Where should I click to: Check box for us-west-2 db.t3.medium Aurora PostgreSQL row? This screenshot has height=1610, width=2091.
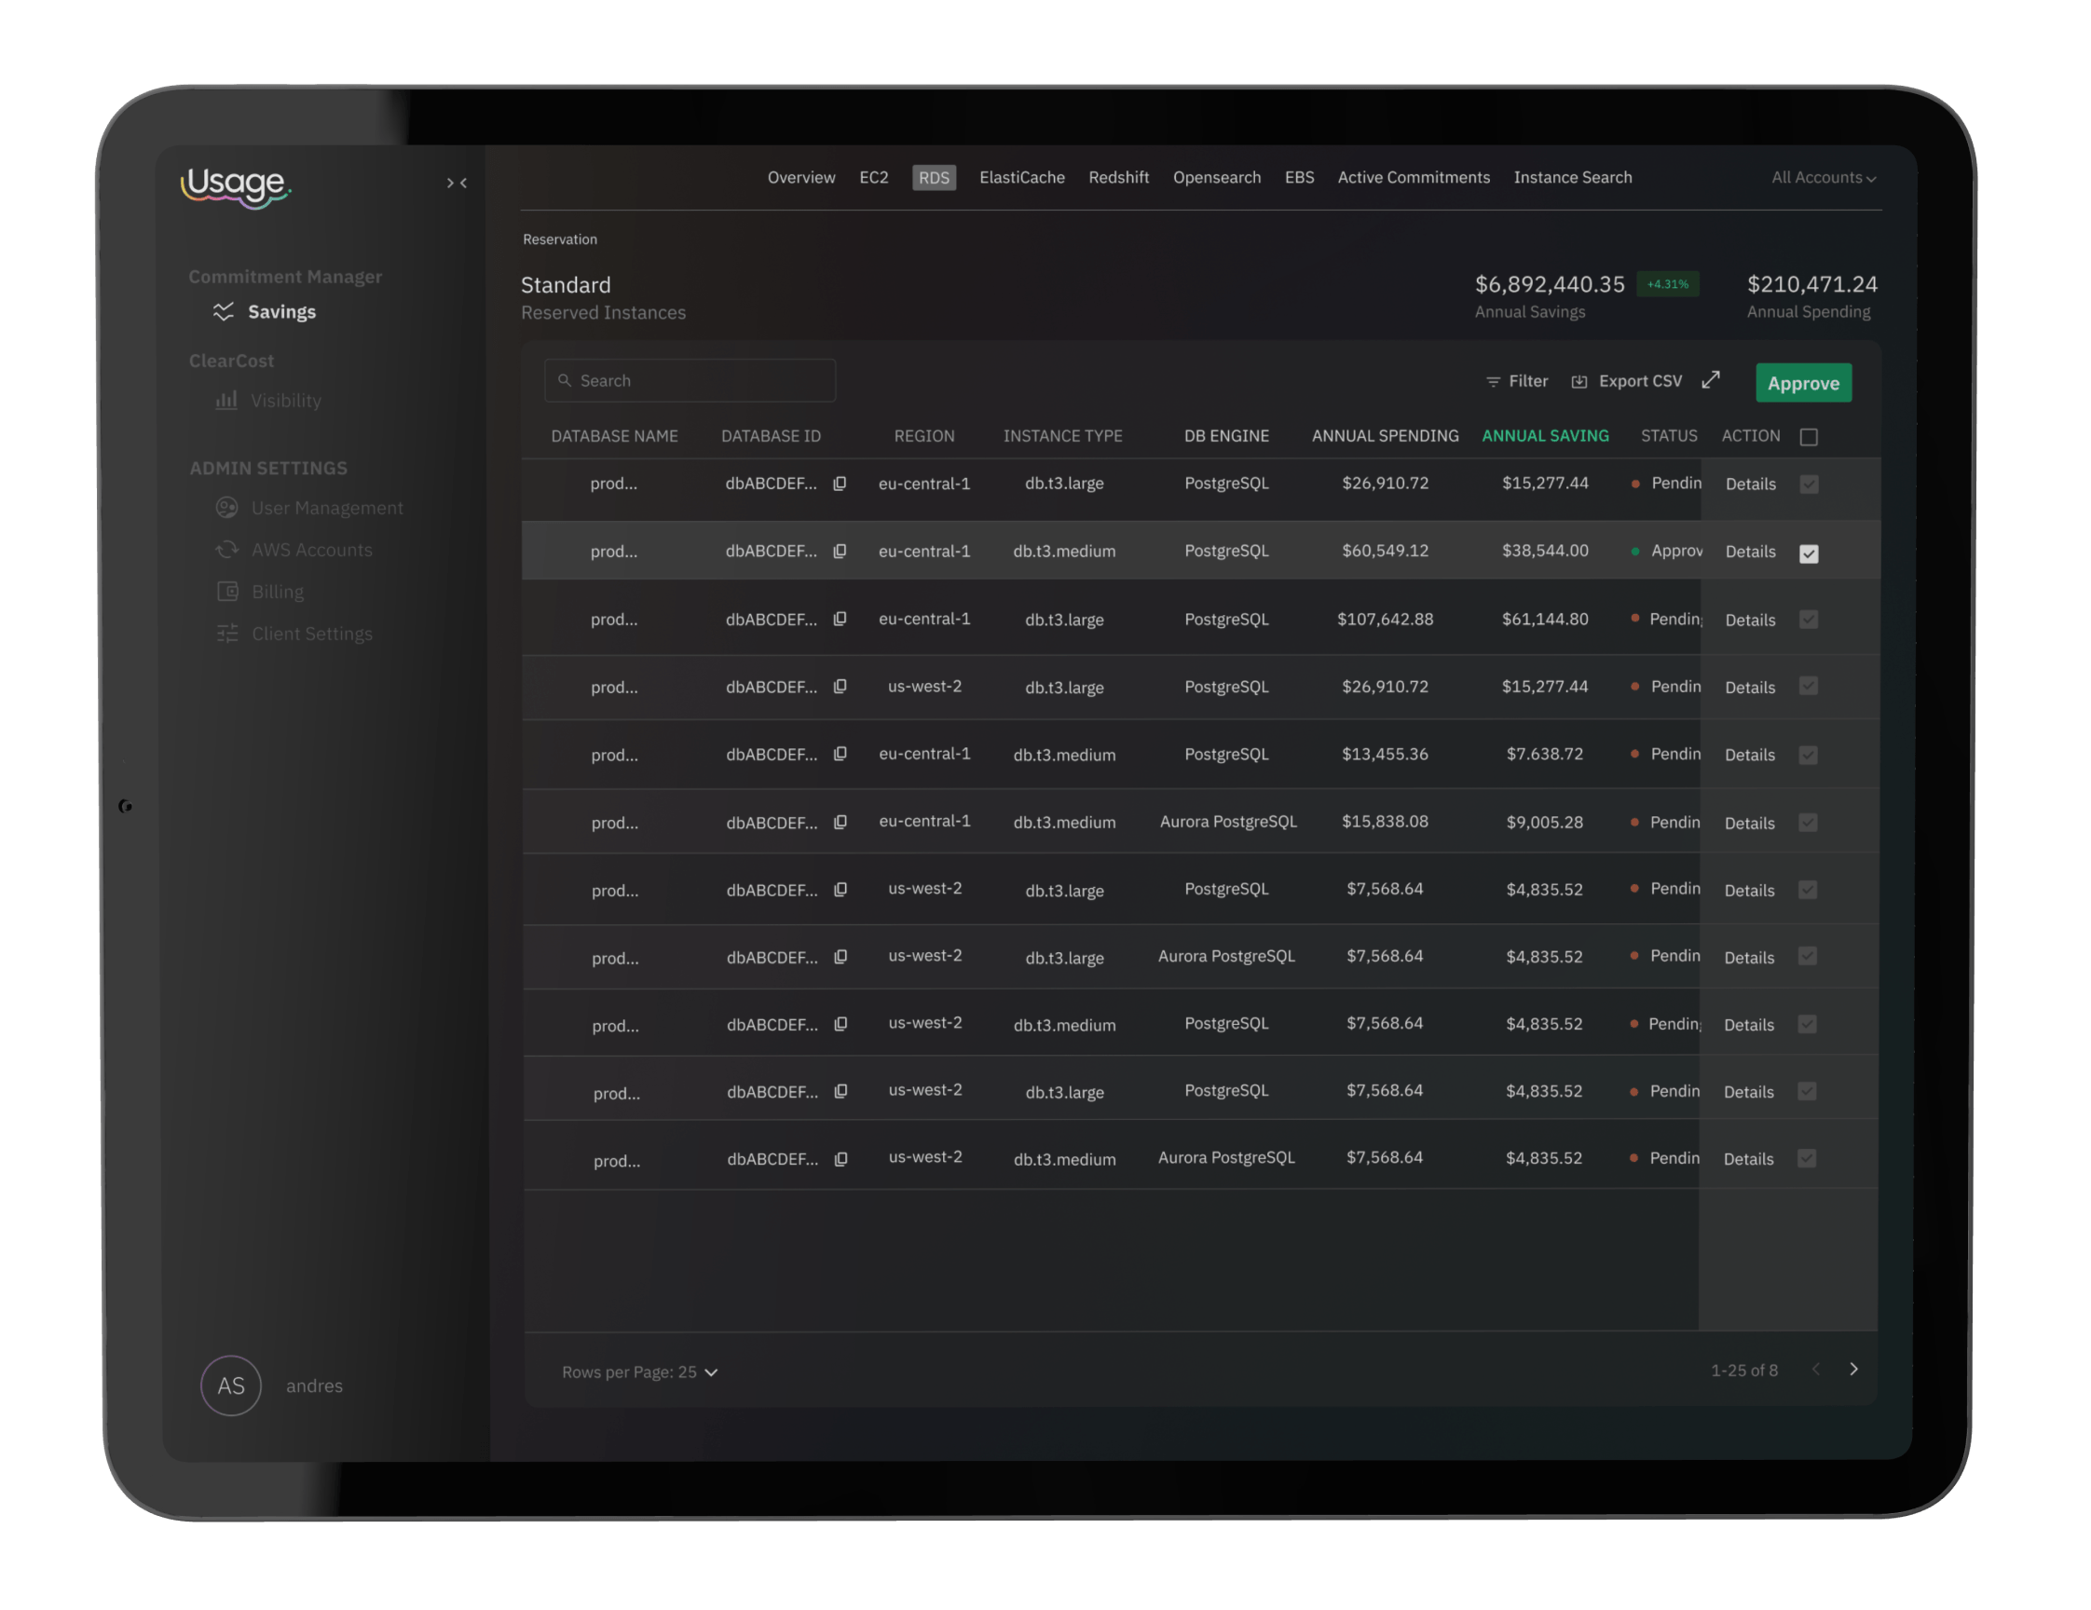[x=1807, y=1158]
